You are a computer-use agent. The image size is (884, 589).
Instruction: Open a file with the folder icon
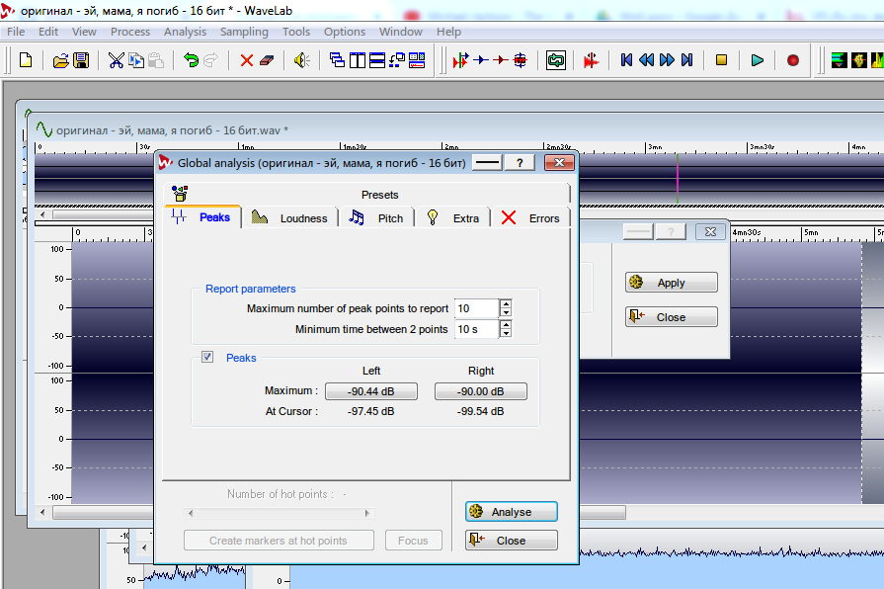click(60, 60)
